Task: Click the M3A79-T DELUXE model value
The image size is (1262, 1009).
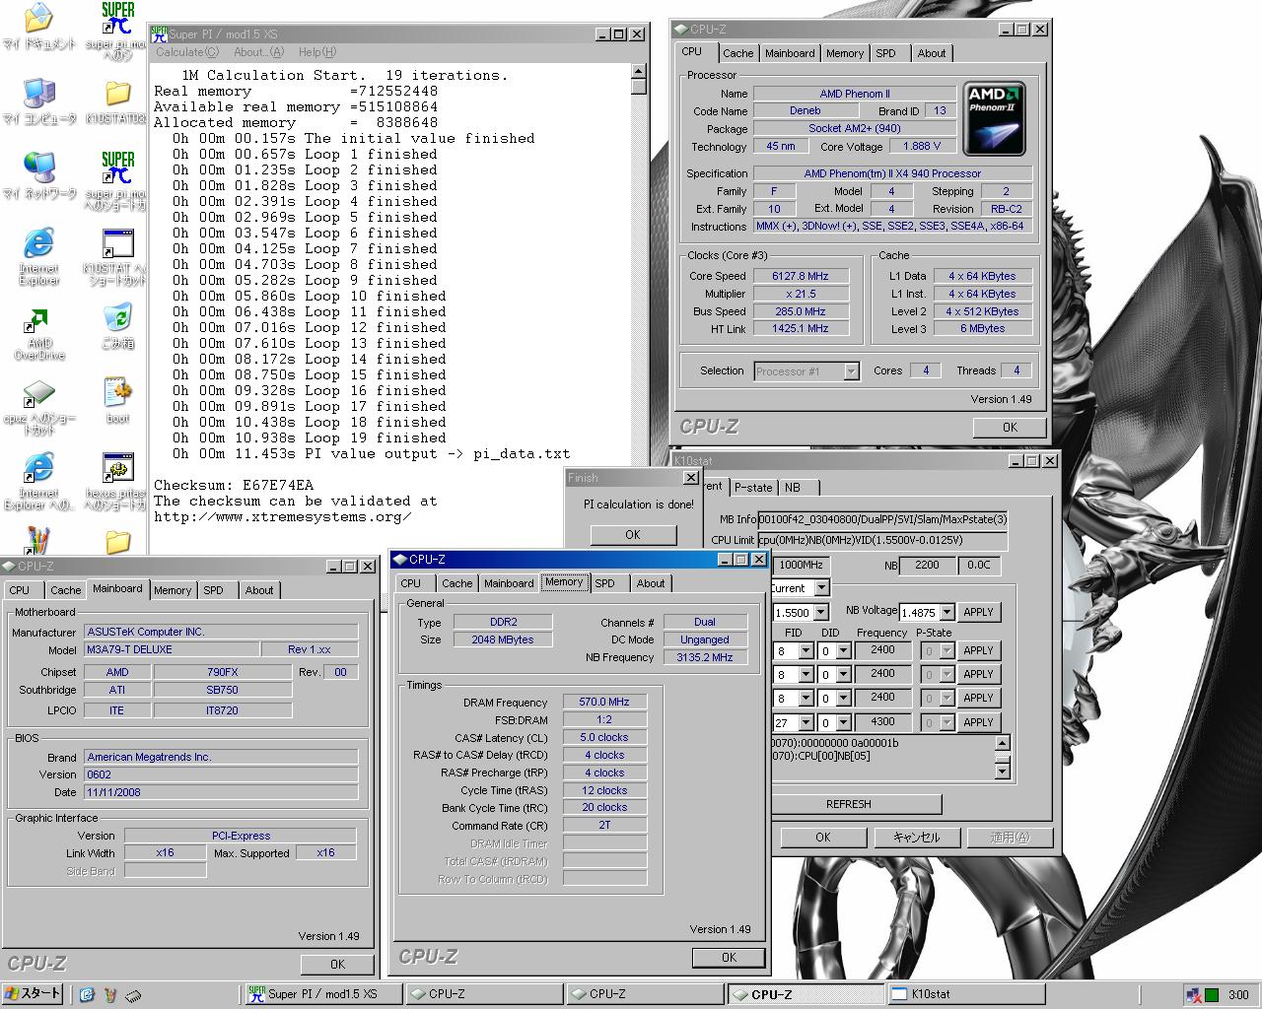Action: pos(171,650)
